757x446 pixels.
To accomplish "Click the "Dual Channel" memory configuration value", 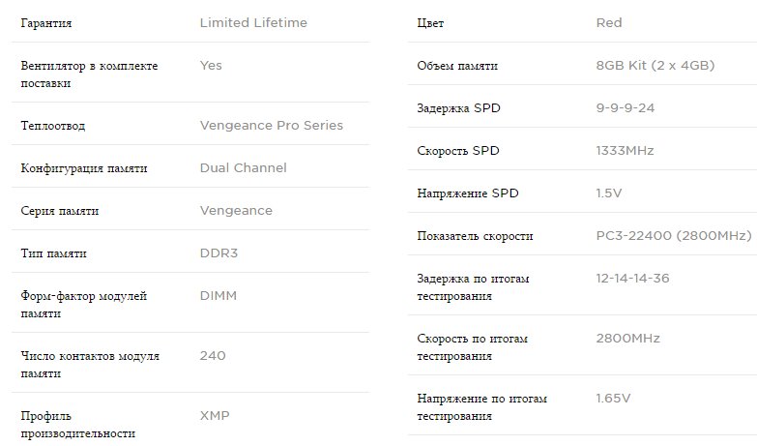I will pos(243,167).
